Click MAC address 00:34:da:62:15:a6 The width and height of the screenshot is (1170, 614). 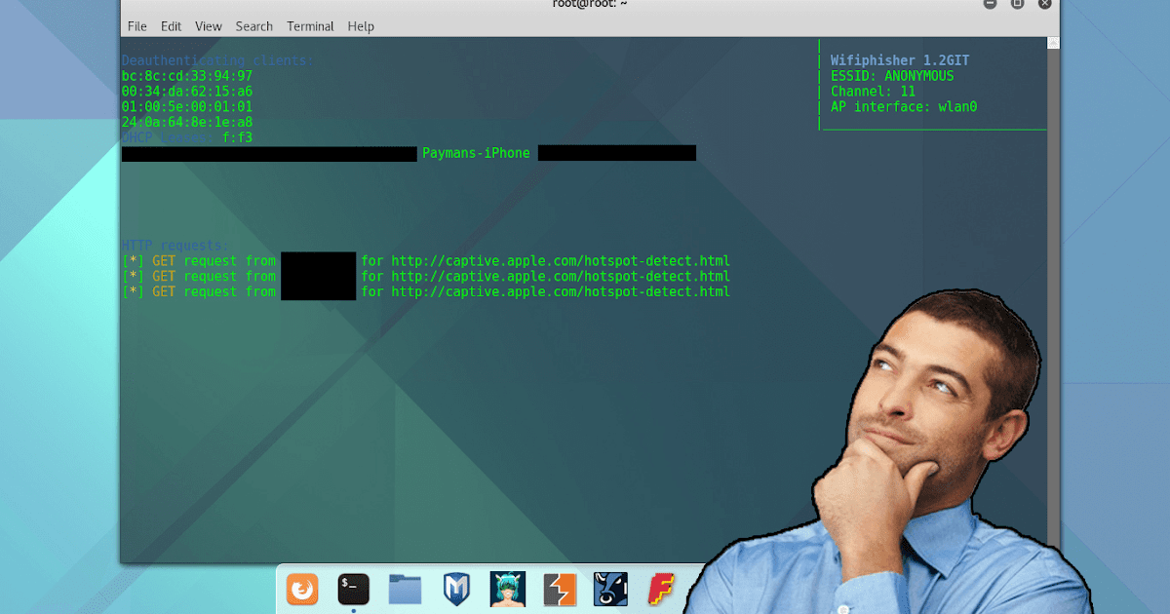point(187,92)
